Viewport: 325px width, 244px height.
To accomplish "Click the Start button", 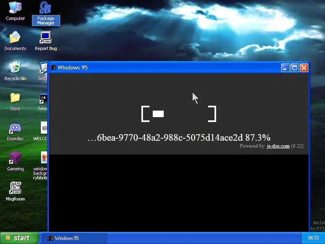I will [19, 238].
